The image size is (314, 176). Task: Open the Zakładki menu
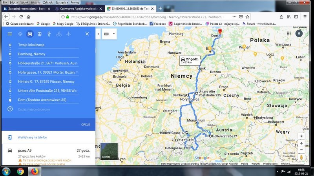pyautogui.click(x=48, y=3)
